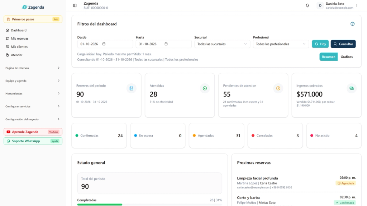Click the Total del periodo box

(x=149, y=183)
